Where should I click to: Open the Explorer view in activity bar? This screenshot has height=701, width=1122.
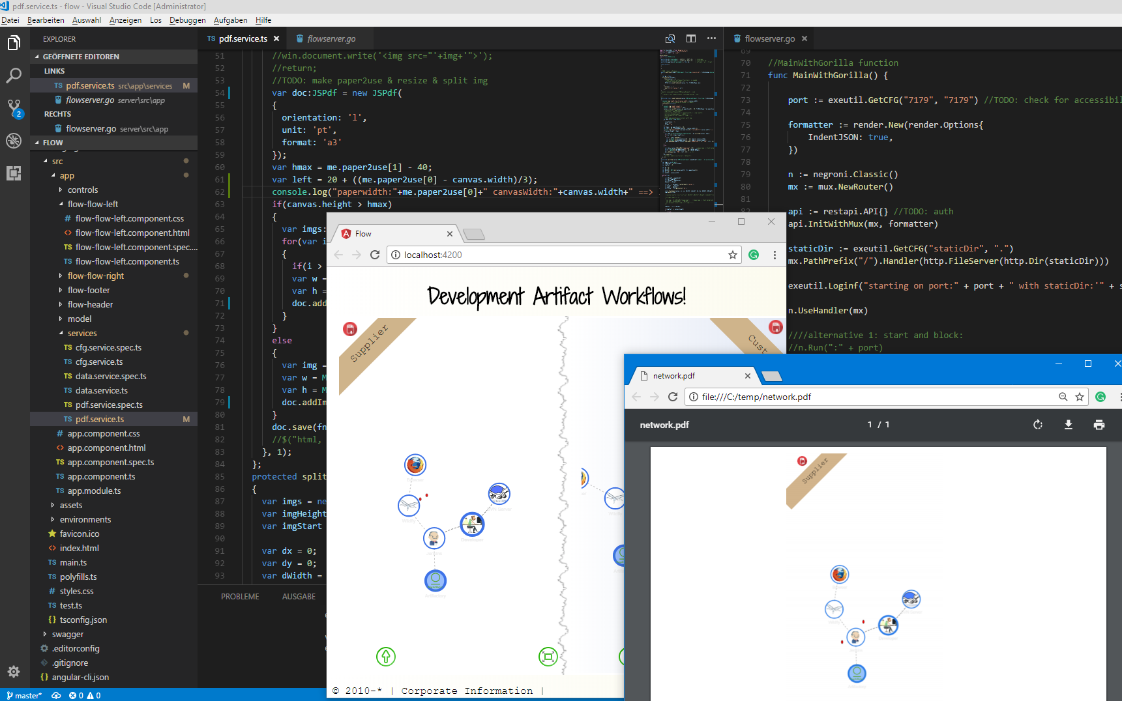[14, 44]
